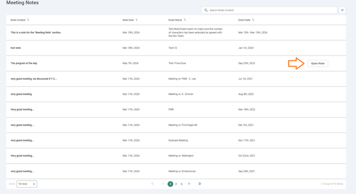Click event name 'Meeting w/ First Eagle IM'
Screen dimensions: 356x194
[183, 125]
